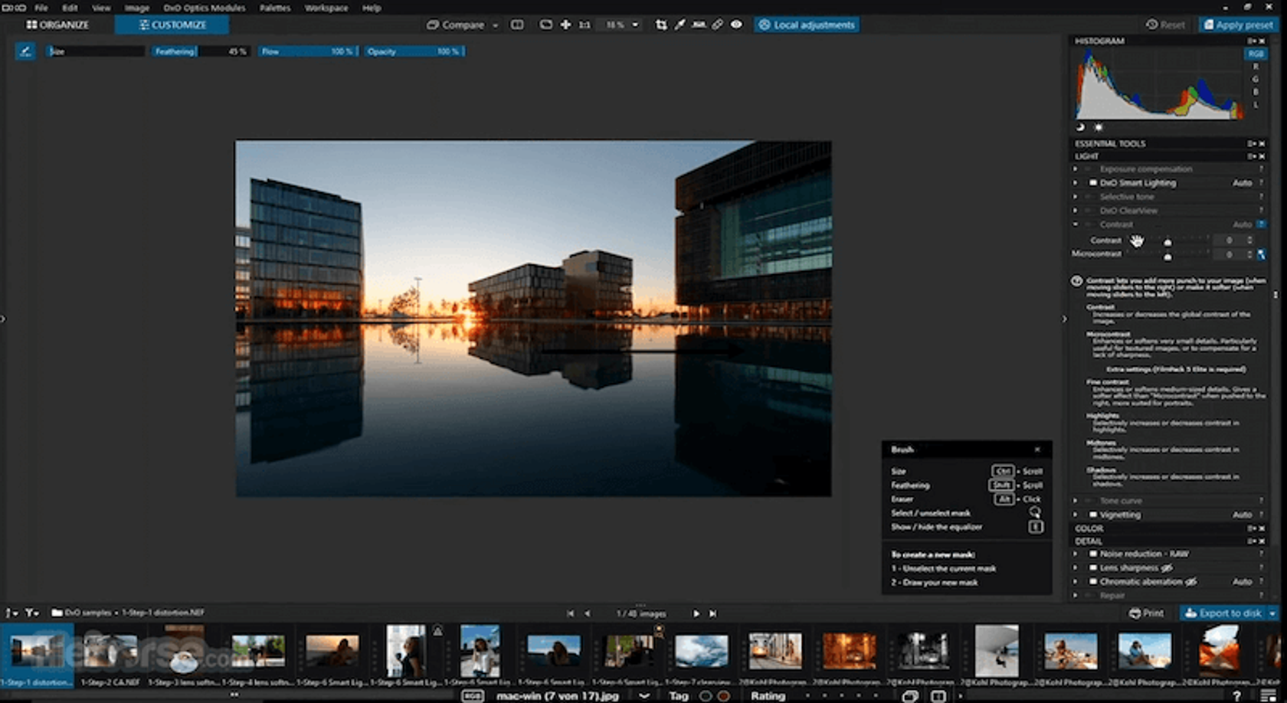
Task: Disable the Vignetting correction checkbox
Action: point(1093,515)
